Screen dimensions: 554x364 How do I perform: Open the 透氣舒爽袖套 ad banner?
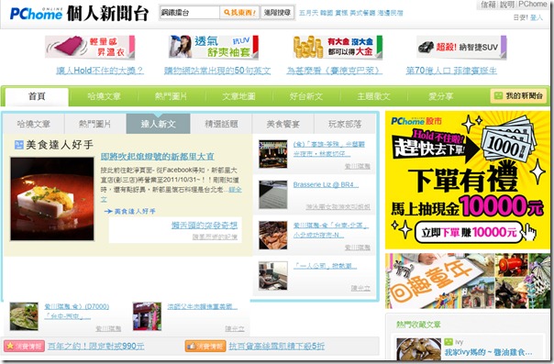[214, 47]
